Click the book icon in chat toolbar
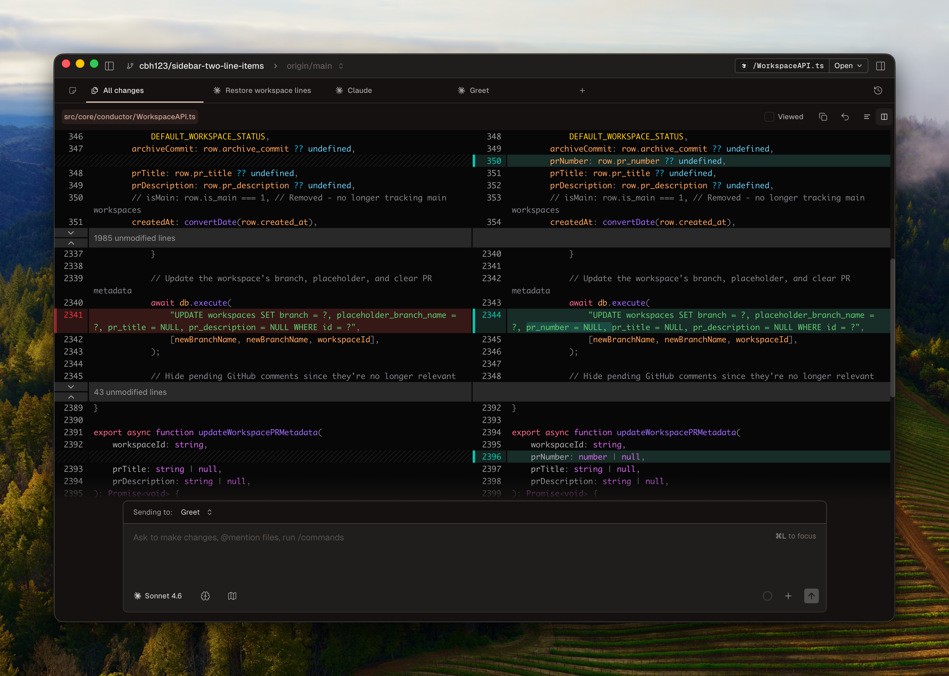949x676 pixels. point(232,596)
